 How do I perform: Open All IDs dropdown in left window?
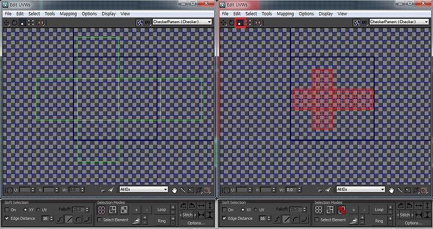click(144, 189)
